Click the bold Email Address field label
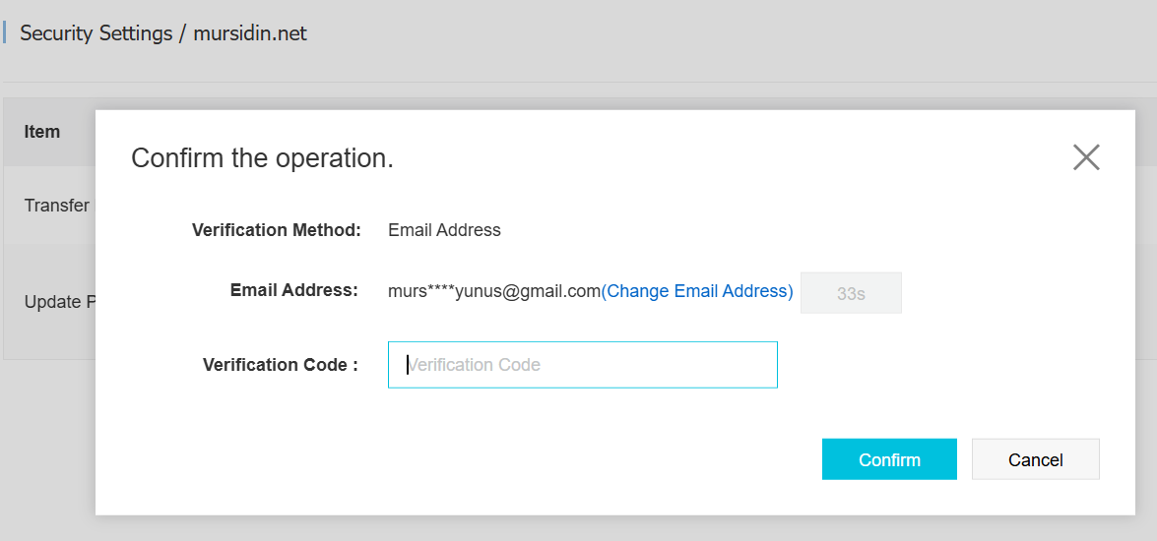Viewport: 1157px width, 541px height. pyautogui.click(x=293, y=290)
